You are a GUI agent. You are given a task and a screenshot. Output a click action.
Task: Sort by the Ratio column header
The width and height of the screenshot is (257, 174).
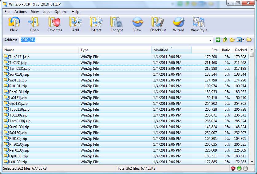[x=226, y=50]
